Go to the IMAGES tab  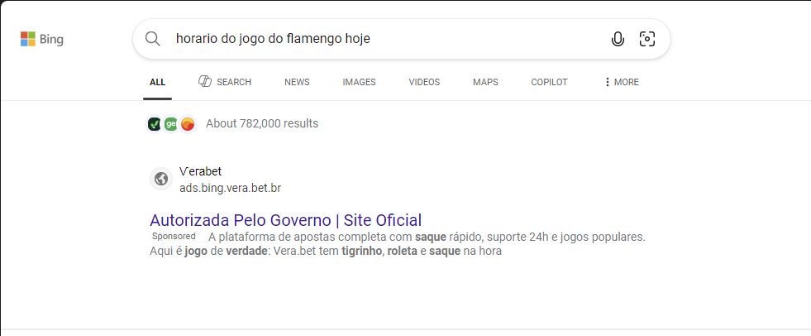(x=359, y=82)
